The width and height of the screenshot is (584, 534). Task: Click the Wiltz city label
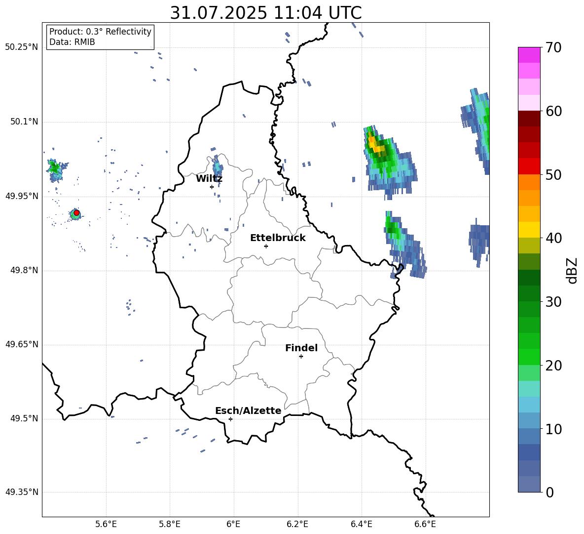pyautogui.click(x=209, y=179)
